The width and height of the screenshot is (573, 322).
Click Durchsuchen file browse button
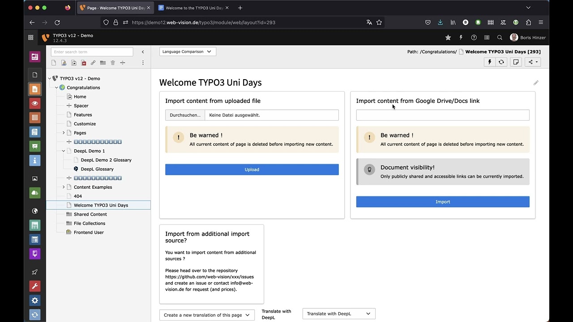pos(185,115)
